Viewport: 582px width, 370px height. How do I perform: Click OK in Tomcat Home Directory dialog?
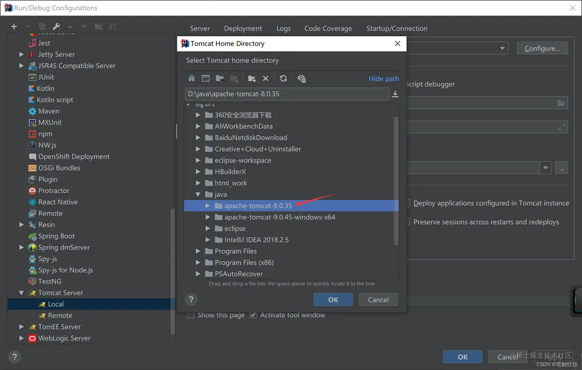(333, 299)
